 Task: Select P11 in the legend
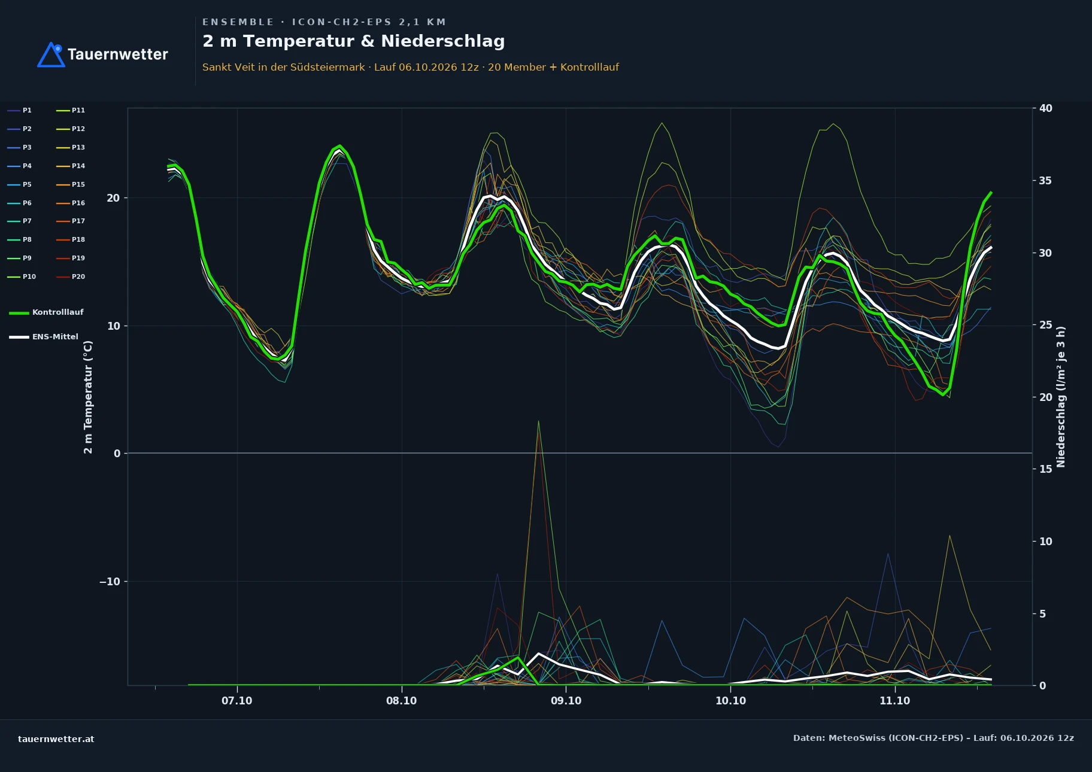coord(71,110)
